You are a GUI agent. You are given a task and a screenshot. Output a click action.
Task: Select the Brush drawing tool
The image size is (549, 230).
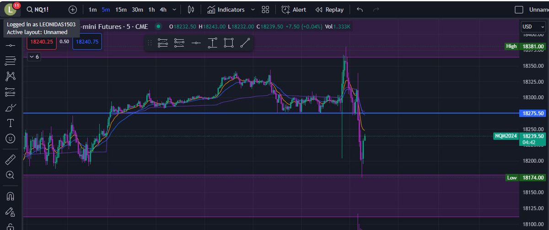click(x=10, y=108)
